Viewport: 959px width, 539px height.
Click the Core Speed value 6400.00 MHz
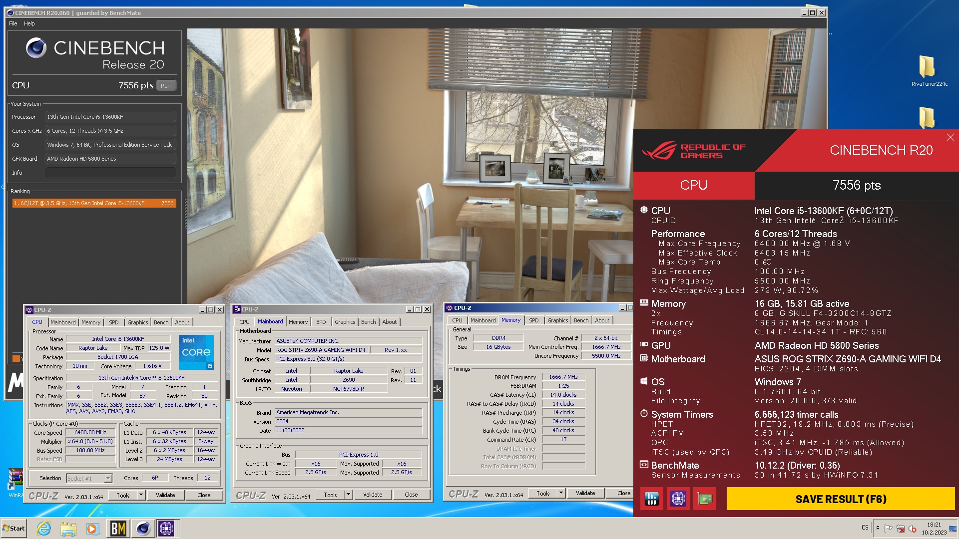[x=90, y=433]
